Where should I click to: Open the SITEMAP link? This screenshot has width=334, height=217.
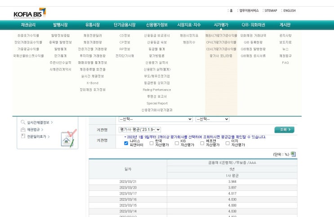click(271, 10)
